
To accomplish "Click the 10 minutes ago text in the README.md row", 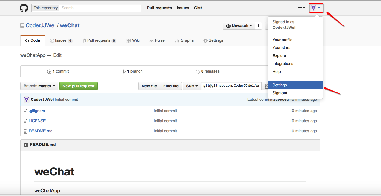I will [x=303, y=131].
